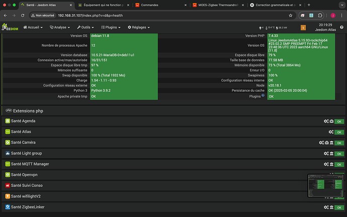Click the help question mark icon
The width and height of the screenshot is (347, 217).
341,27
